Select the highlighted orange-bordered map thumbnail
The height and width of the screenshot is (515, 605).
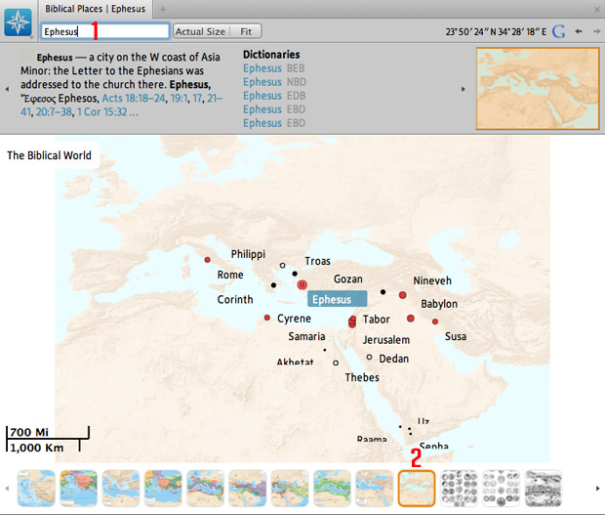click(416, 487)
